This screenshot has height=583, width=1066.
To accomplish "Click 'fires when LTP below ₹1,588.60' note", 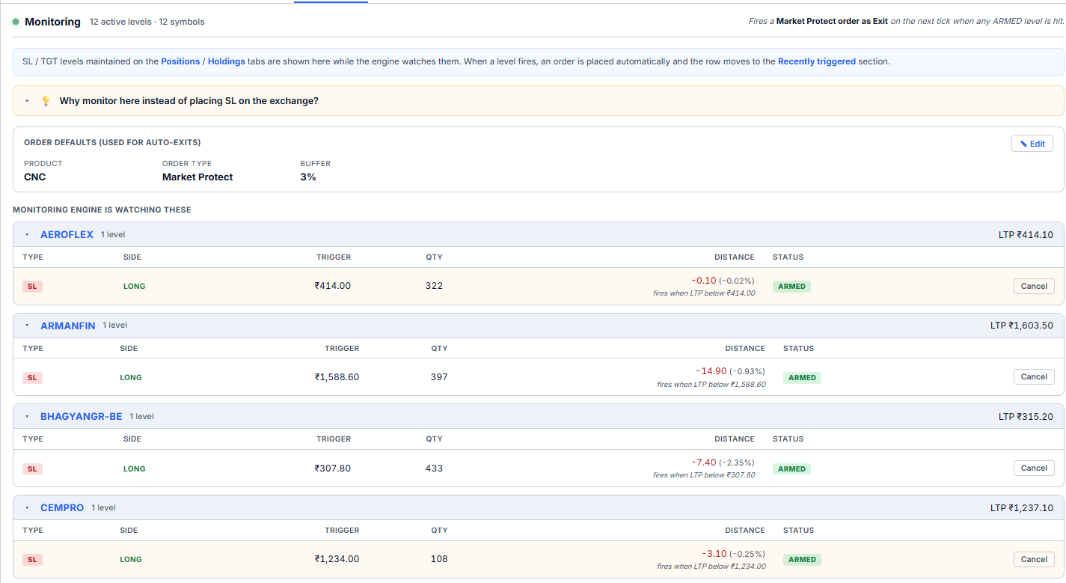I will tap(711, 385).
